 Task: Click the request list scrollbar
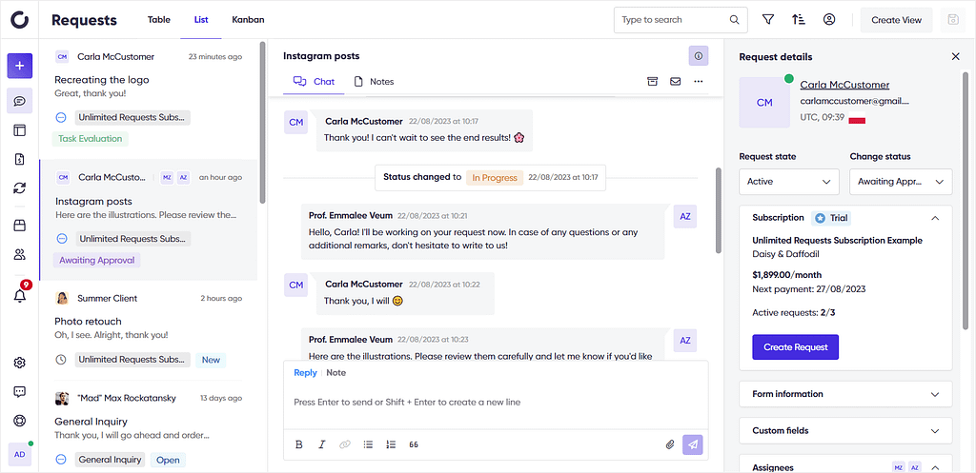(263, 123)
